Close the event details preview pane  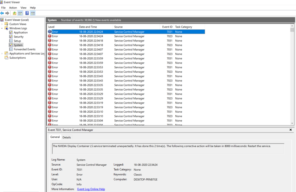290,130
